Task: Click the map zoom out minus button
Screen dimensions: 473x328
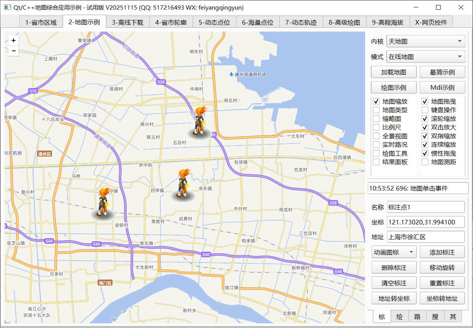Action: pyautogui.click(x=13, y=50)
